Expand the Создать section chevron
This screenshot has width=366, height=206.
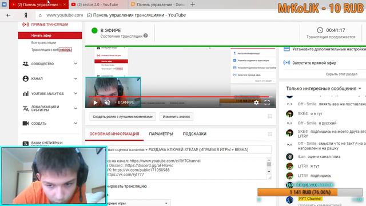click(x=75, y=124)
